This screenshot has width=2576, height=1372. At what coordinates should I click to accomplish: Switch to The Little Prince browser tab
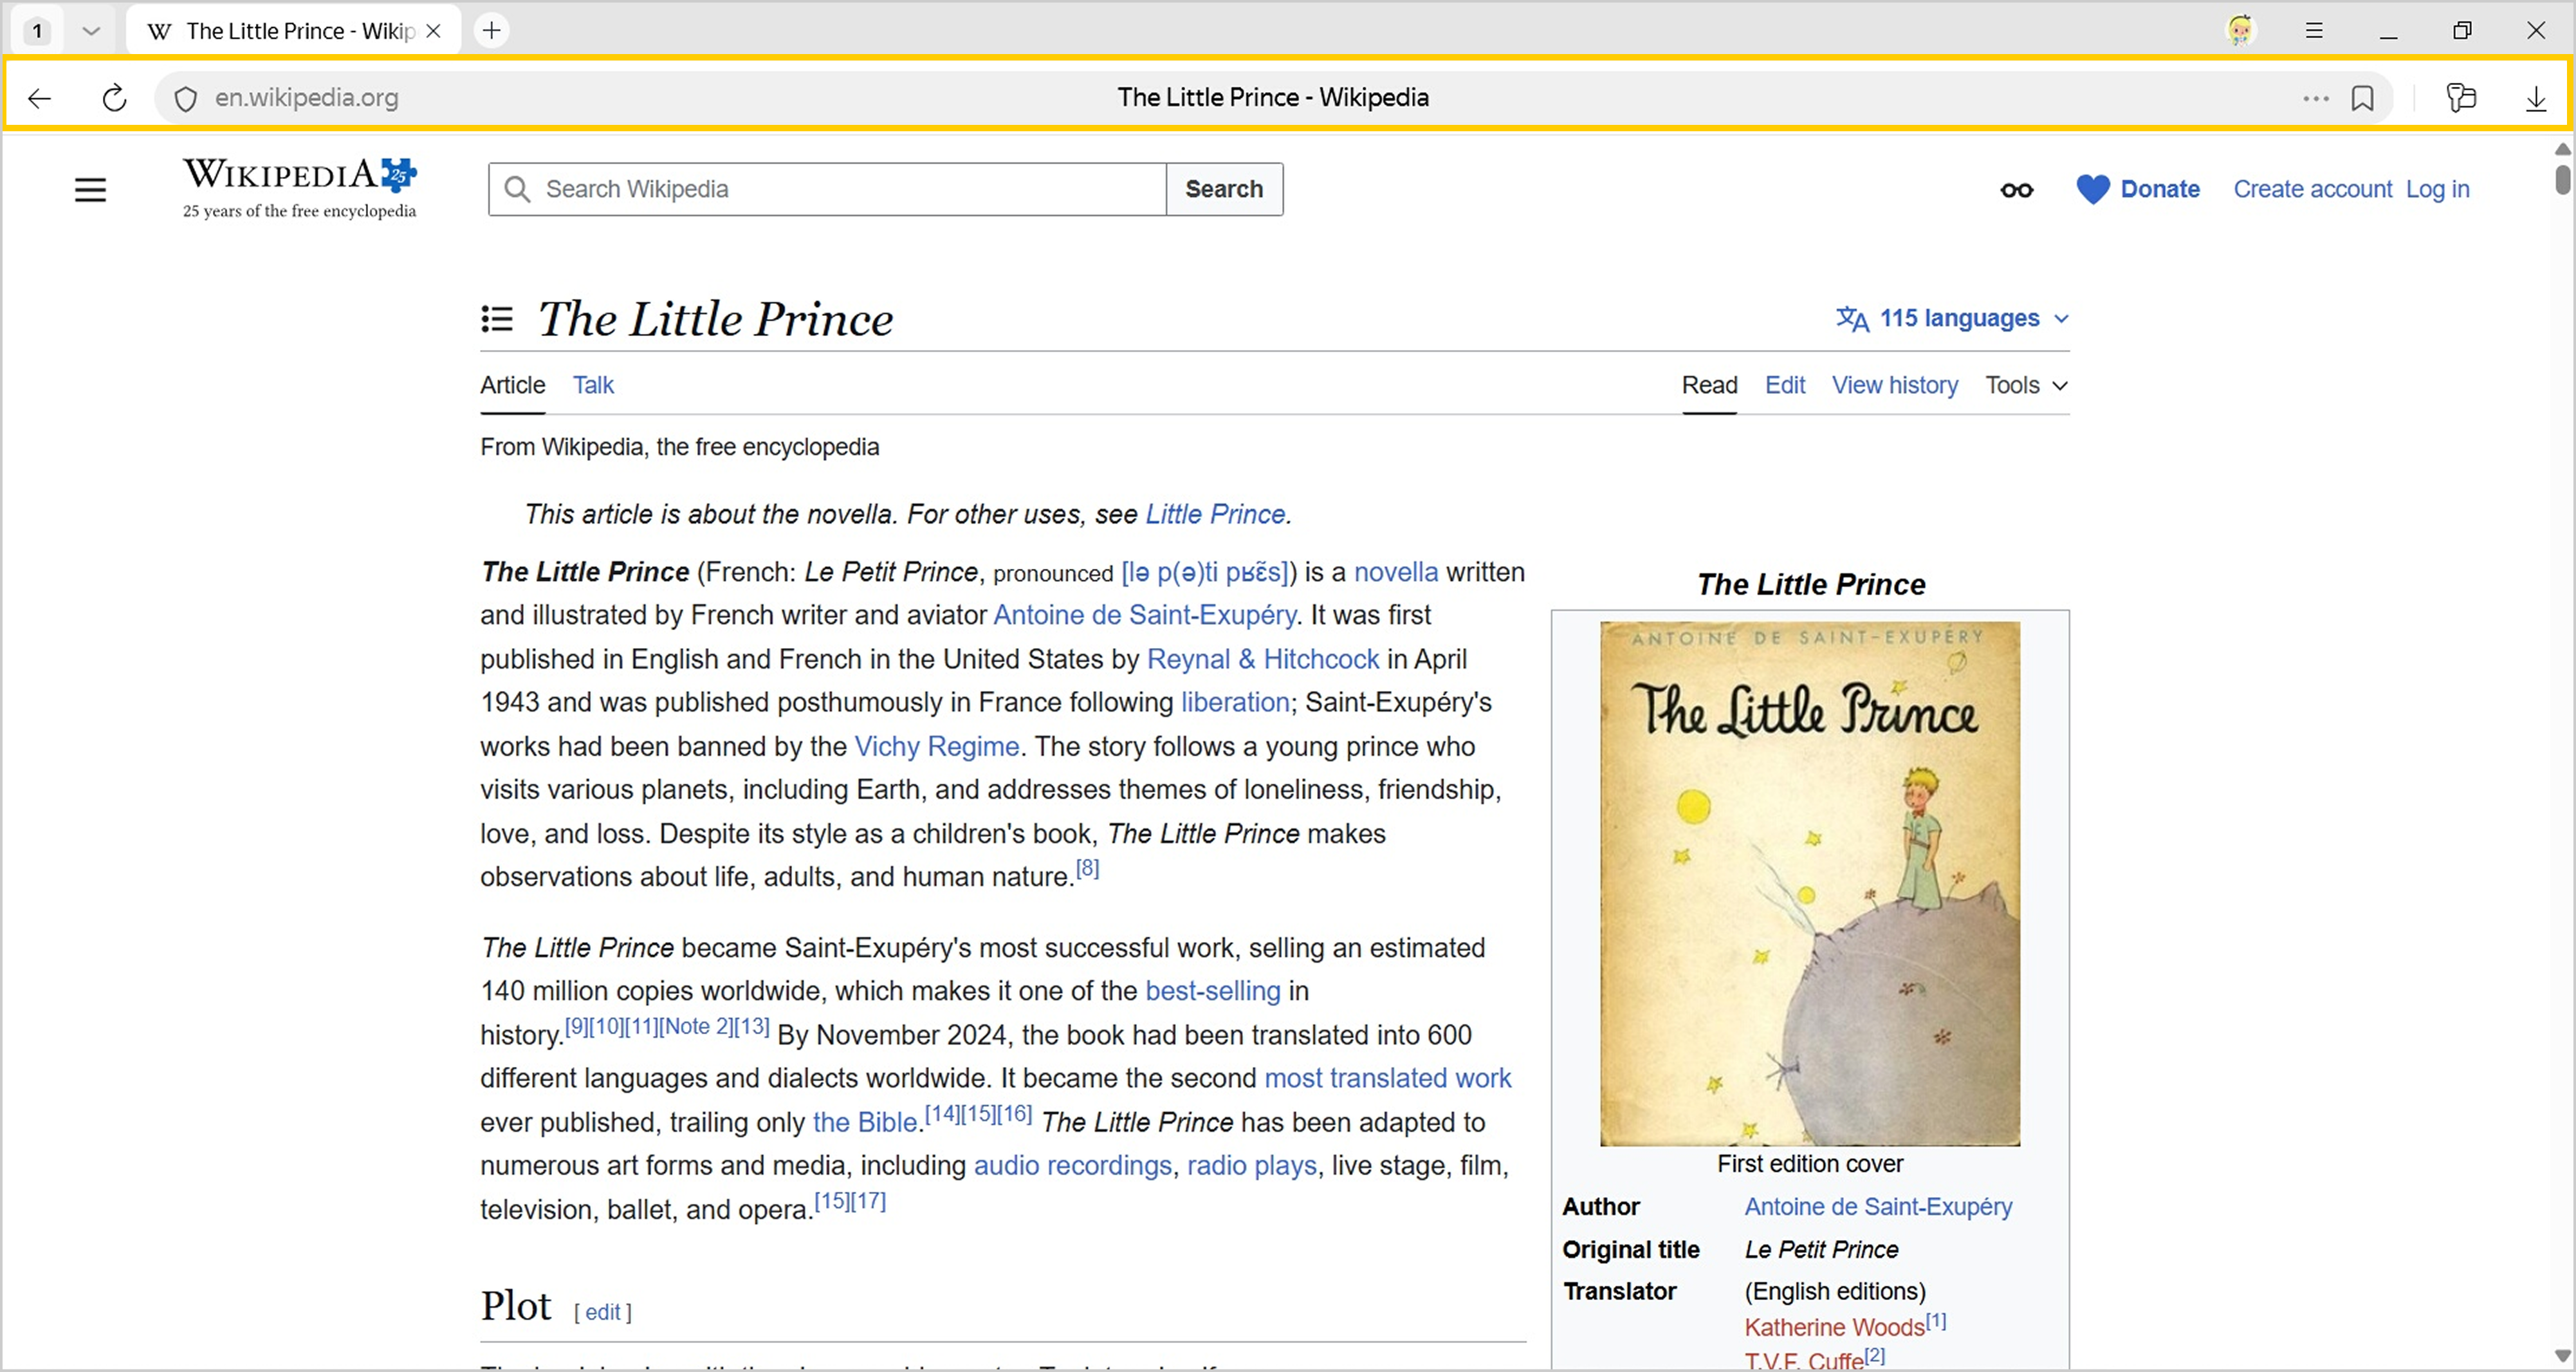tap(294, 31)
